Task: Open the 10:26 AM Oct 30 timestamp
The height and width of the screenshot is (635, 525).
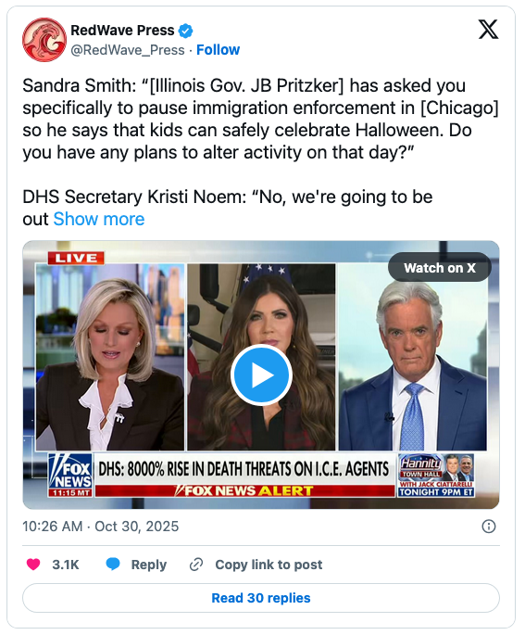Action: pyautogui.click(x=100, y=527)
